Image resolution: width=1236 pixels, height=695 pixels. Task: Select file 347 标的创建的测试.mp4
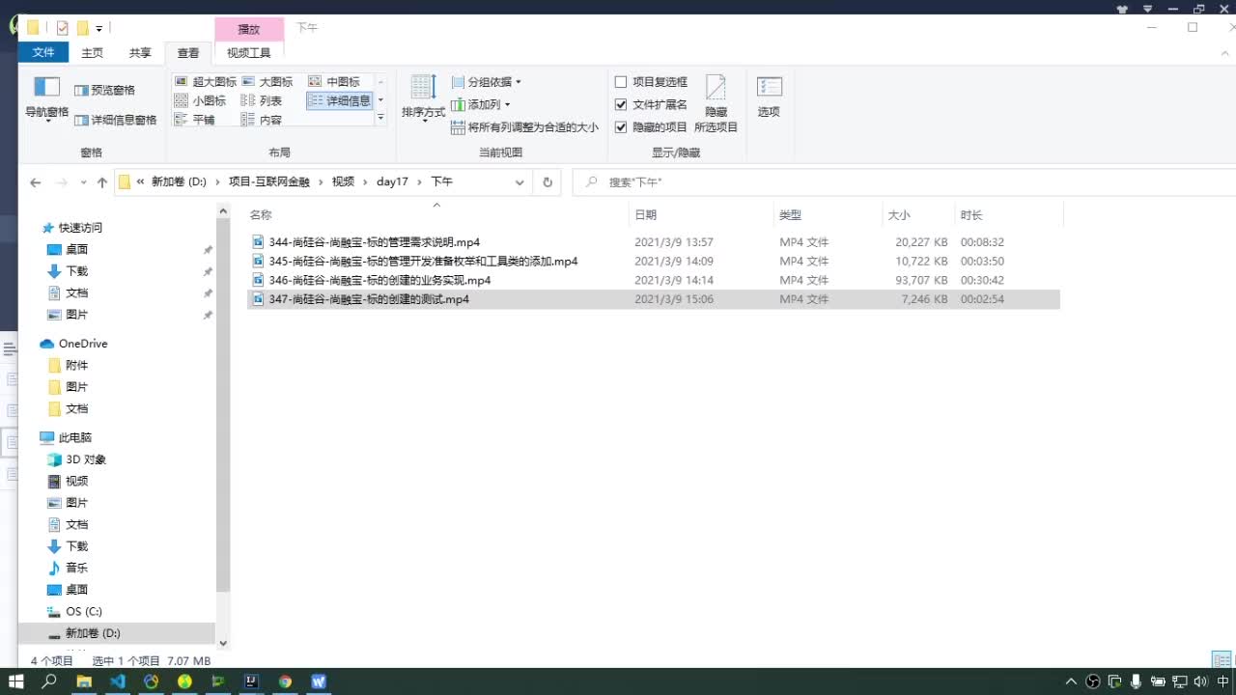(653, 300)
